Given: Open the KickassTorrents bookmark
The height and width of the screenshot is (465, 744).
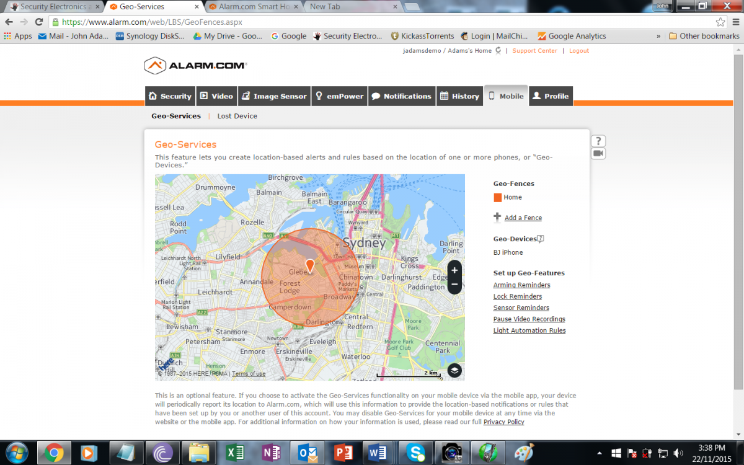Looking at the screenshot, I should pyautogui.click(x=422, y=36).
